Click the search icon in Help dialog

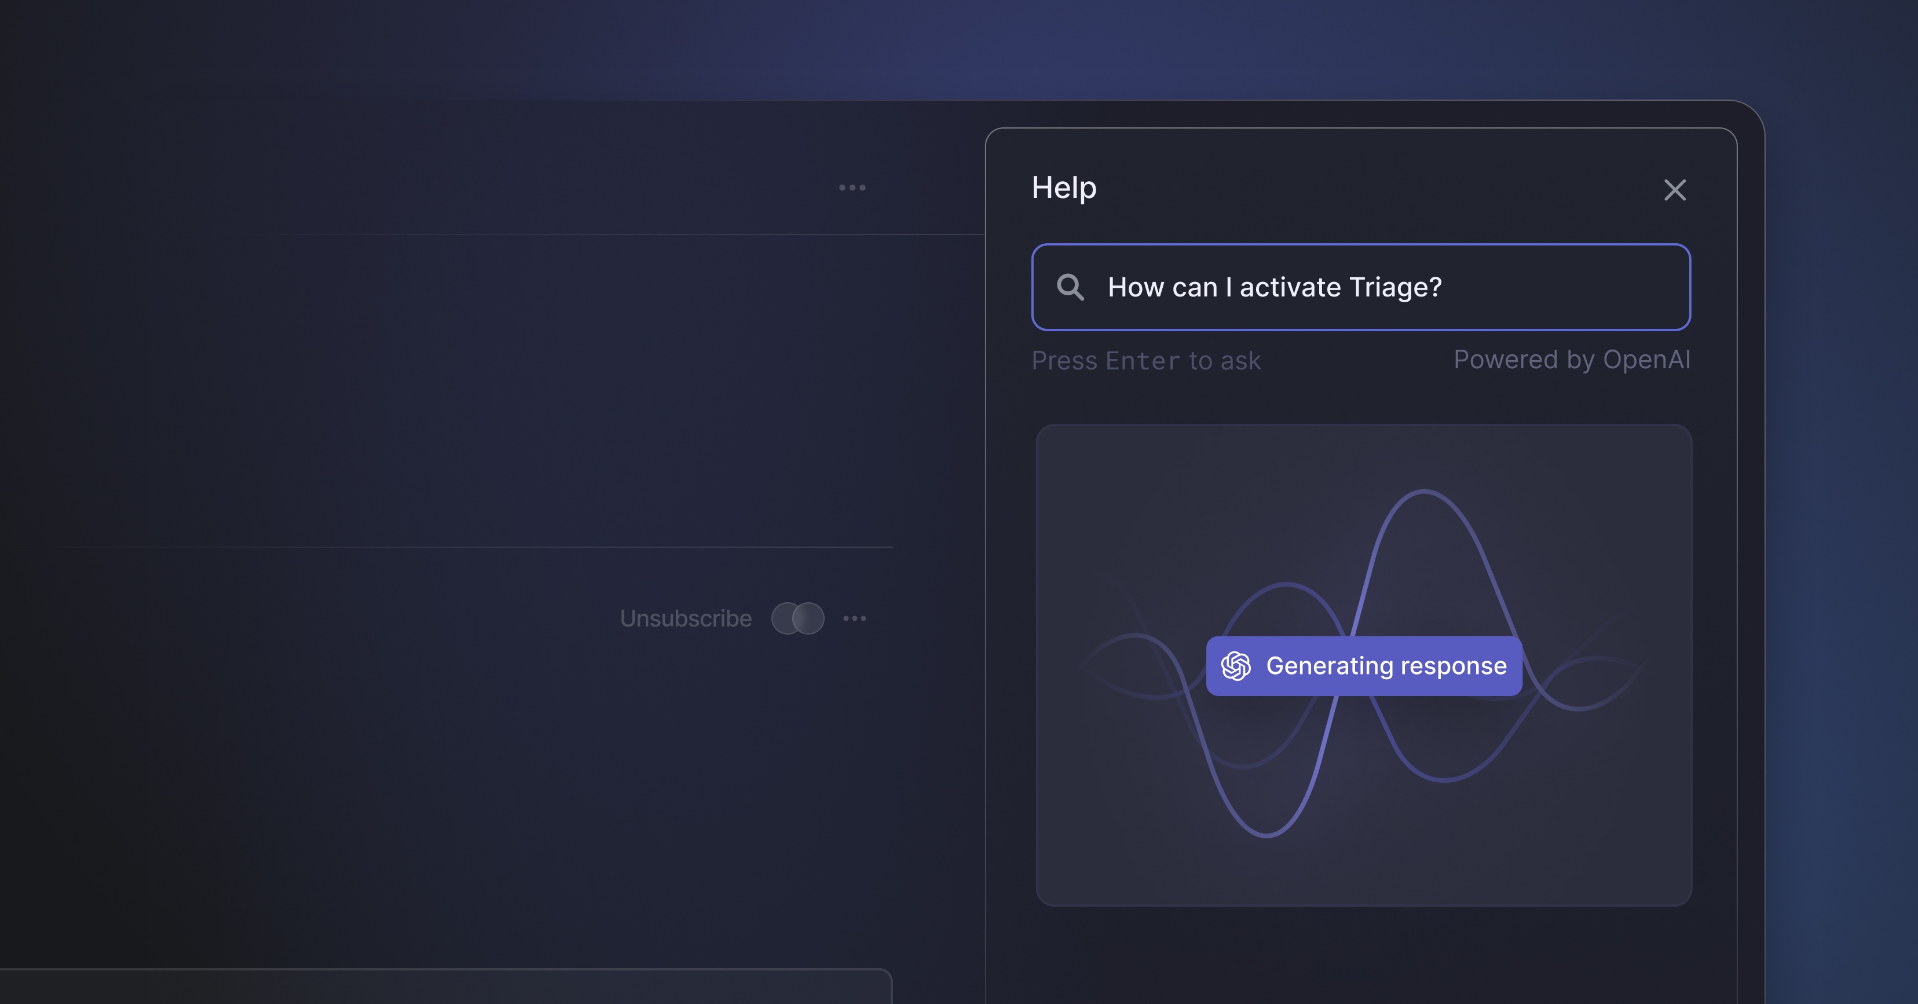pos(1071,287)
